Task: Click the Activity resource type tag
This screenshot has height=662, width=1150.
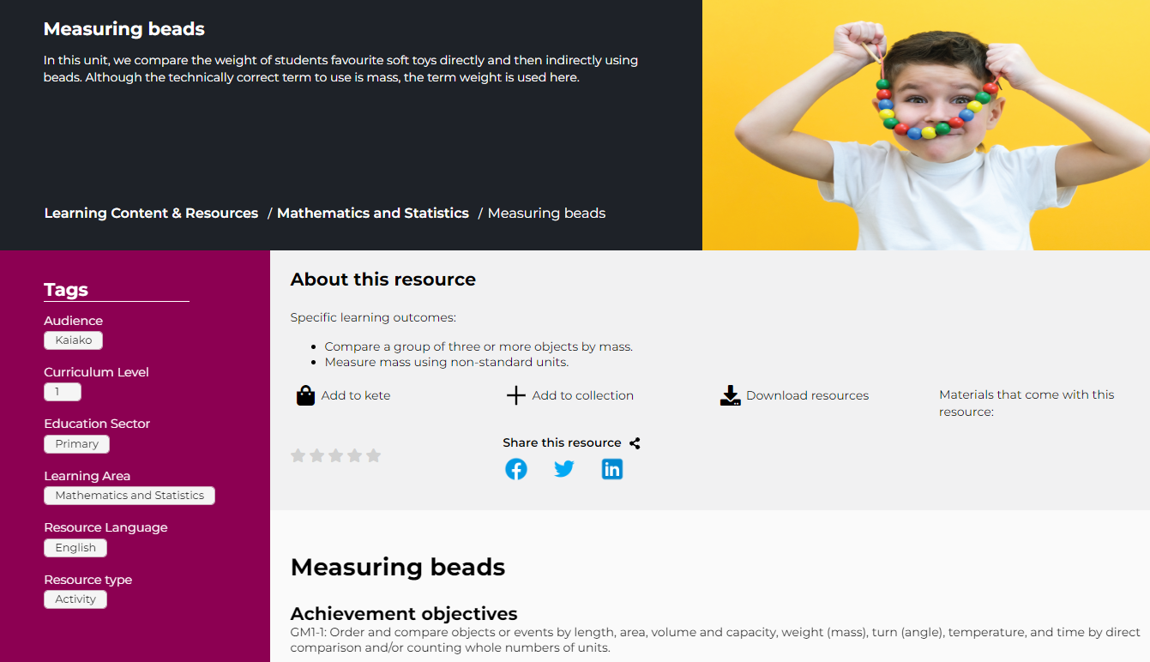Action: click(75, 599)
